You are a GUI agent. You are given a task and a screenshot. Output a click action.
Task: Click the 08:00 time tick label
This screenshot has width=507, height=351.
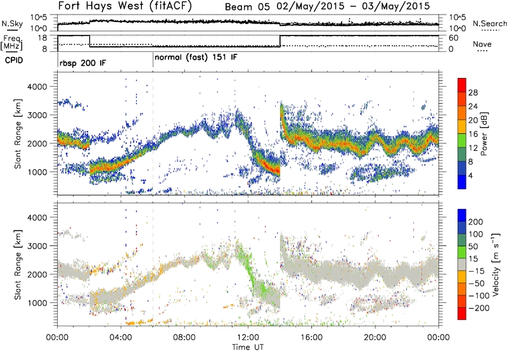pos(184,338)
